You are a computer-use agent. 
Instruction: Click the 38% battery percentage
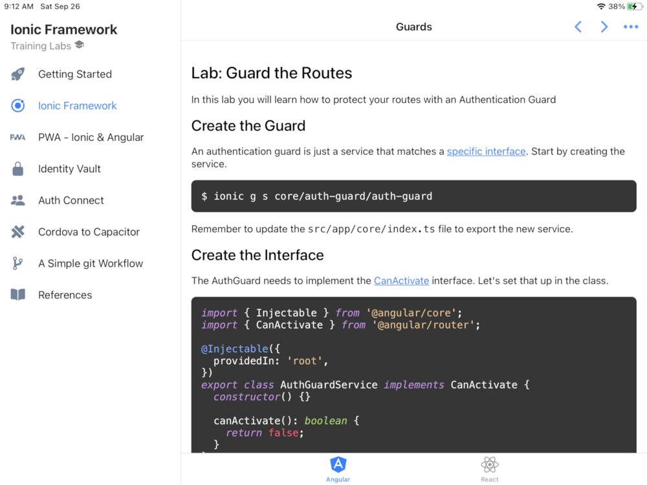[x=617, y=6]
